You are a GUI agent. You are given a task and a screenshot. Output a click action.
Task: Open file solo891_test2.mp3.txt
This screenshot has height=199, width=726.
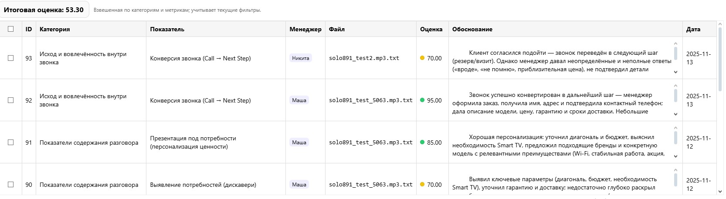point(364,58)
